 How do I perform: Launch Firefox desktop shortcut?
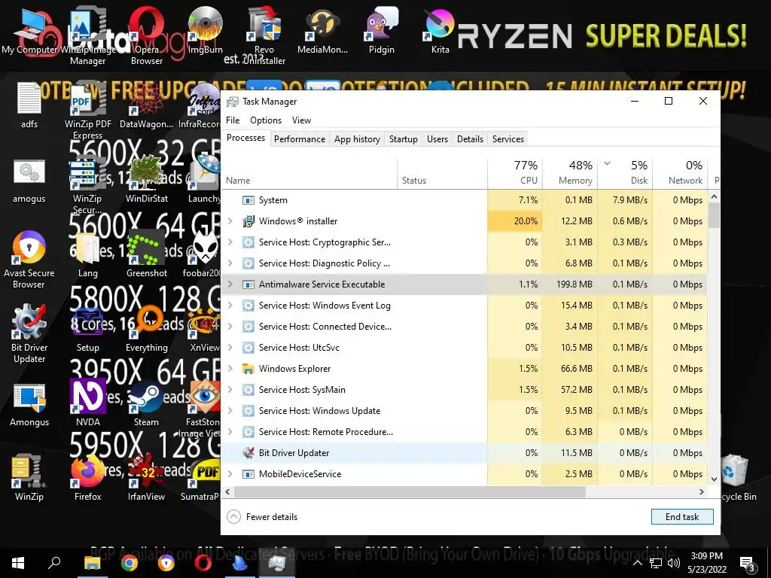coord(87,478)
